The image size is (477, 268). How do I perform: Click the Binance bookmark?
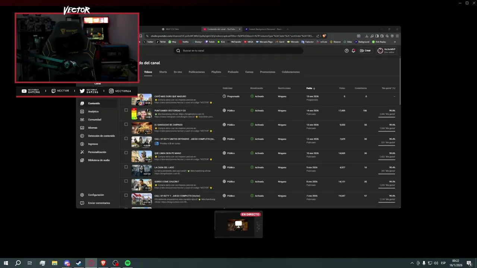click(x=335, y=42)
